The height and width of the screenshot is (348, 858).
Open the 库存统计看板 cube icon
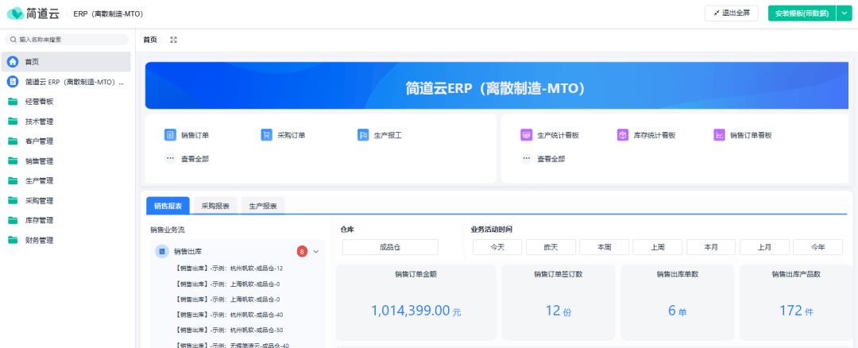623,134
